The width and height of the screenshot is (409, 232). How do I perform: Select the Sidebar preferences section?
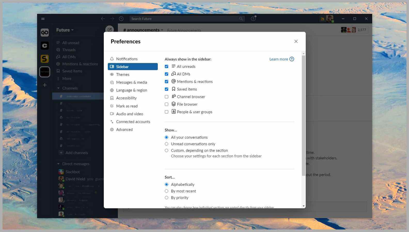pyautogui.click(x=132, y=67)
